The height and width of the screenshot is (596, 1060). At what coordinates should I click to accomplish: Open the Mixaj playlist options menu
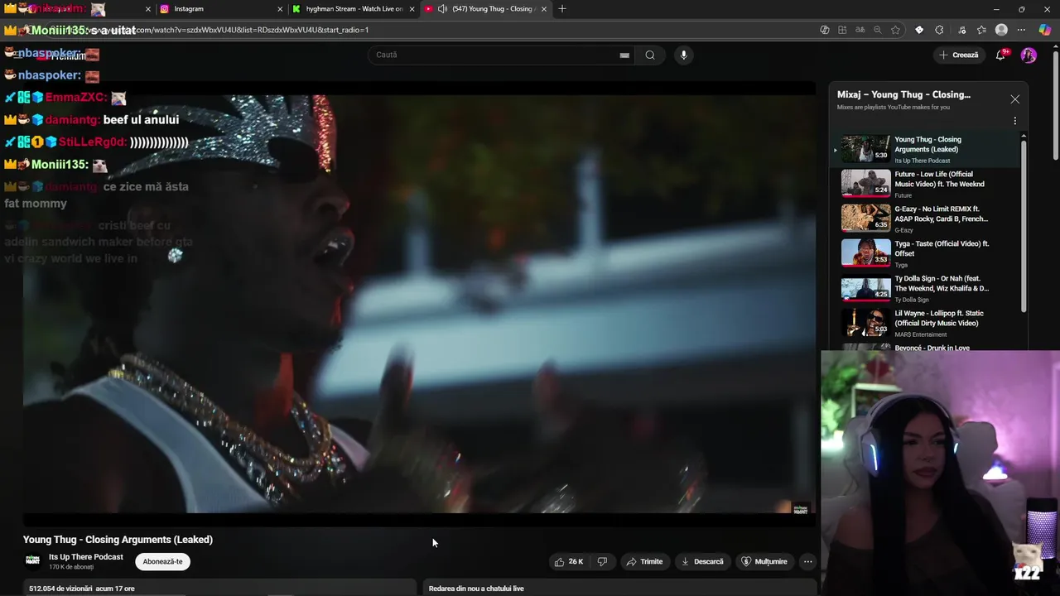pos(1014,121)
